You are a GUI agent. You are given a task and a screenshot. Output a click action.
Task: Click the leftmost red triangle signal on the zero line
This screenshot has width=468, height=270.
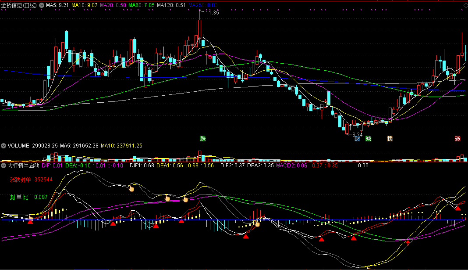tap(30, 222)
